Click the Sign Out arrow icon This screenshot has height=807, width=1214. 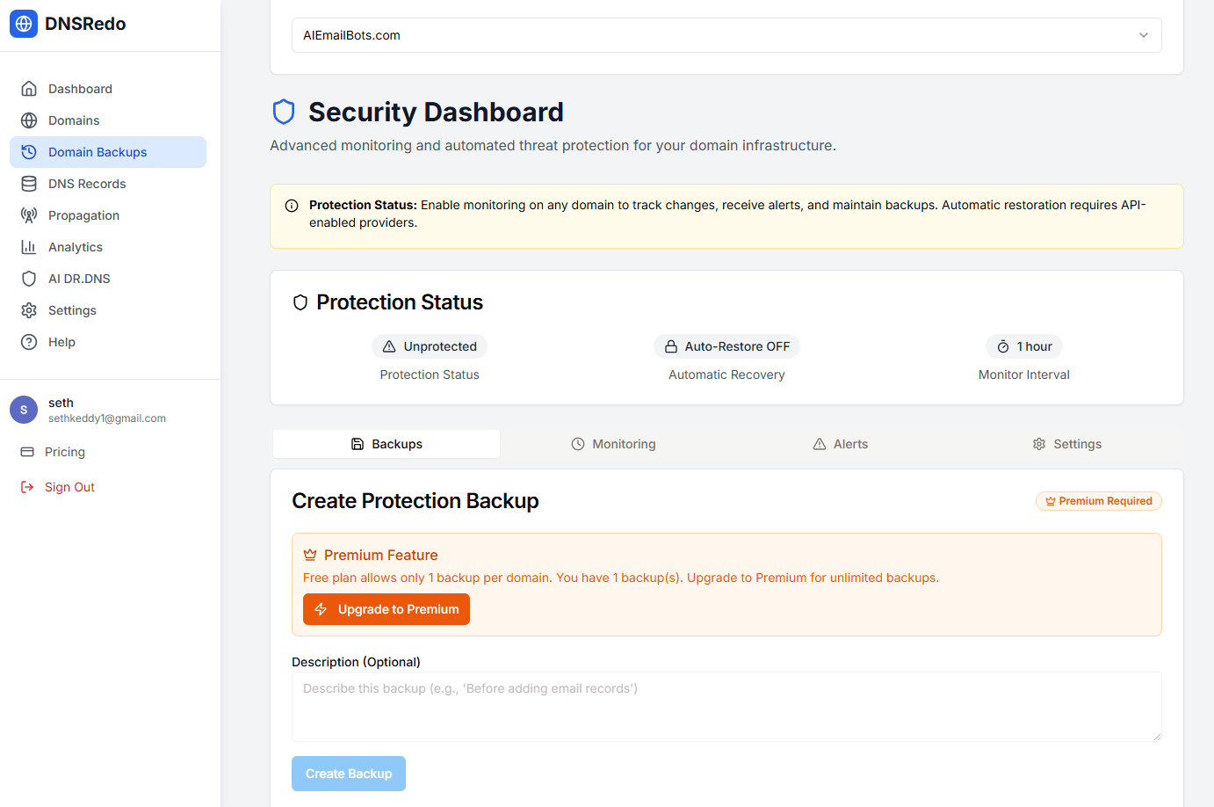point(27,487)
